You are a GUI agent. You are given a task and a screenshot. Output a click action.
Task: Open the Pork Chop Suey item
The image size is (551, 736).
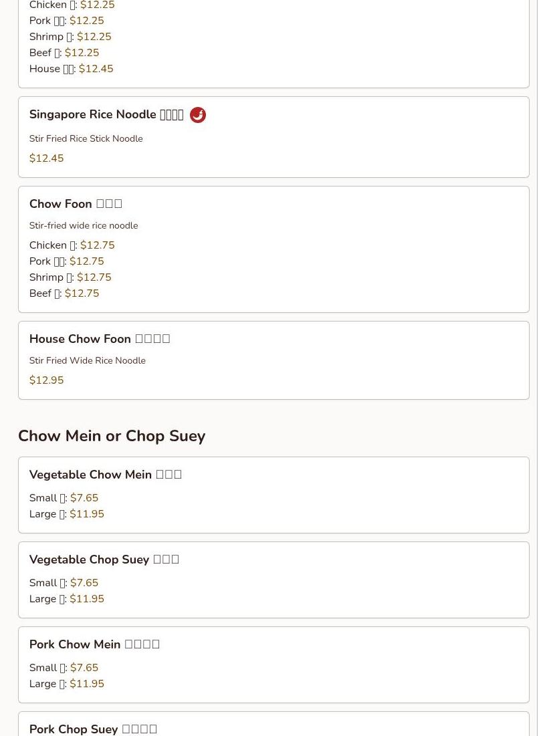[93, 729]
